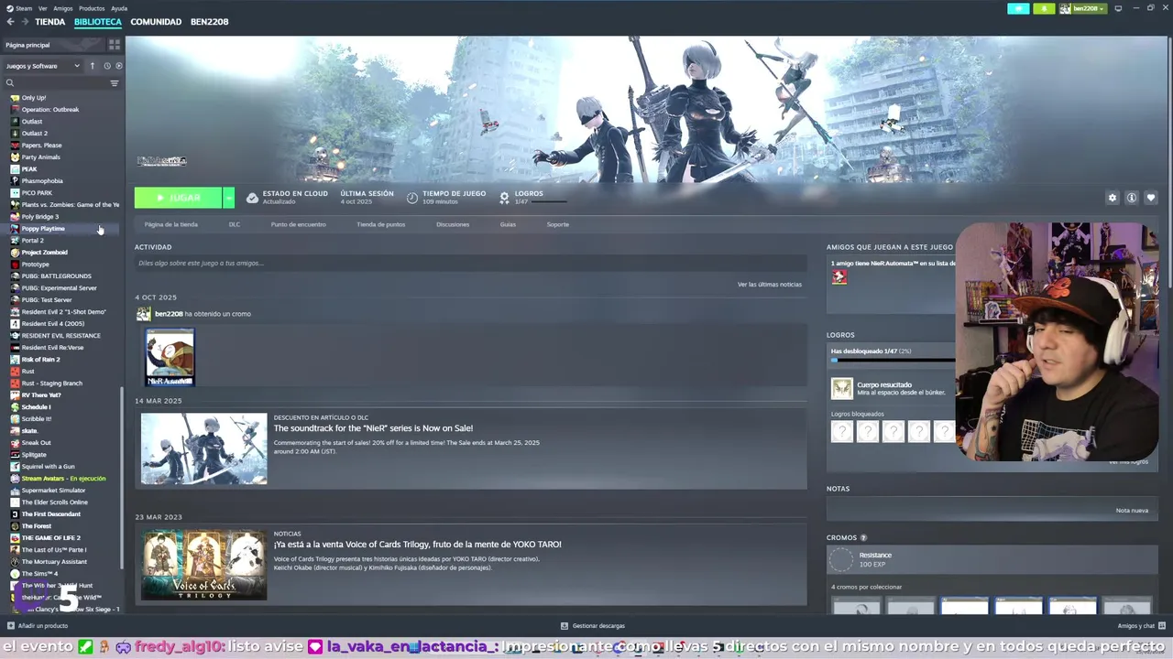Open the TIENDA tab

coord(50,22)
